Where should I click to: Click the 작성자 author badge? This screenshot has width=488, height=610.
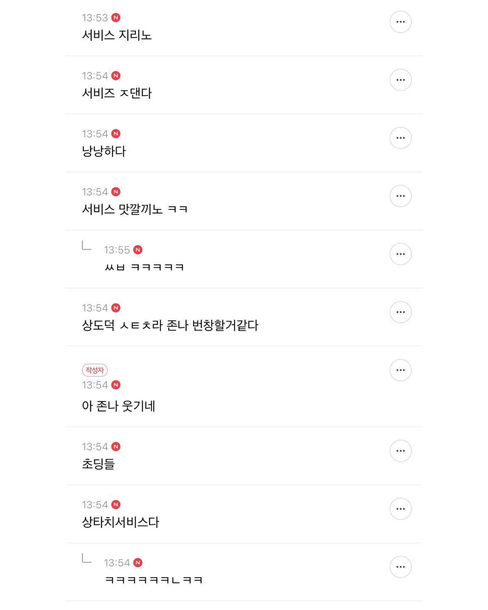click(94, 370)
